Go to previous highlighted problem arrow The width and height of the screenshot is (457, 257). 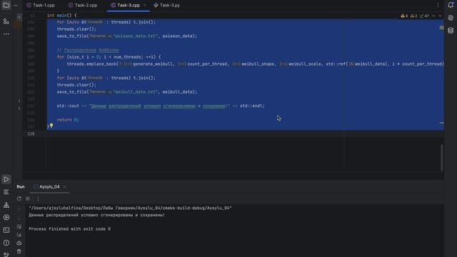coord(433,16)
